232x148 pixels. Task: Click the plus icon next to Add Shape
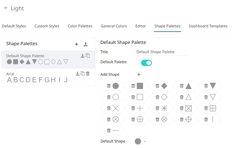139,74
